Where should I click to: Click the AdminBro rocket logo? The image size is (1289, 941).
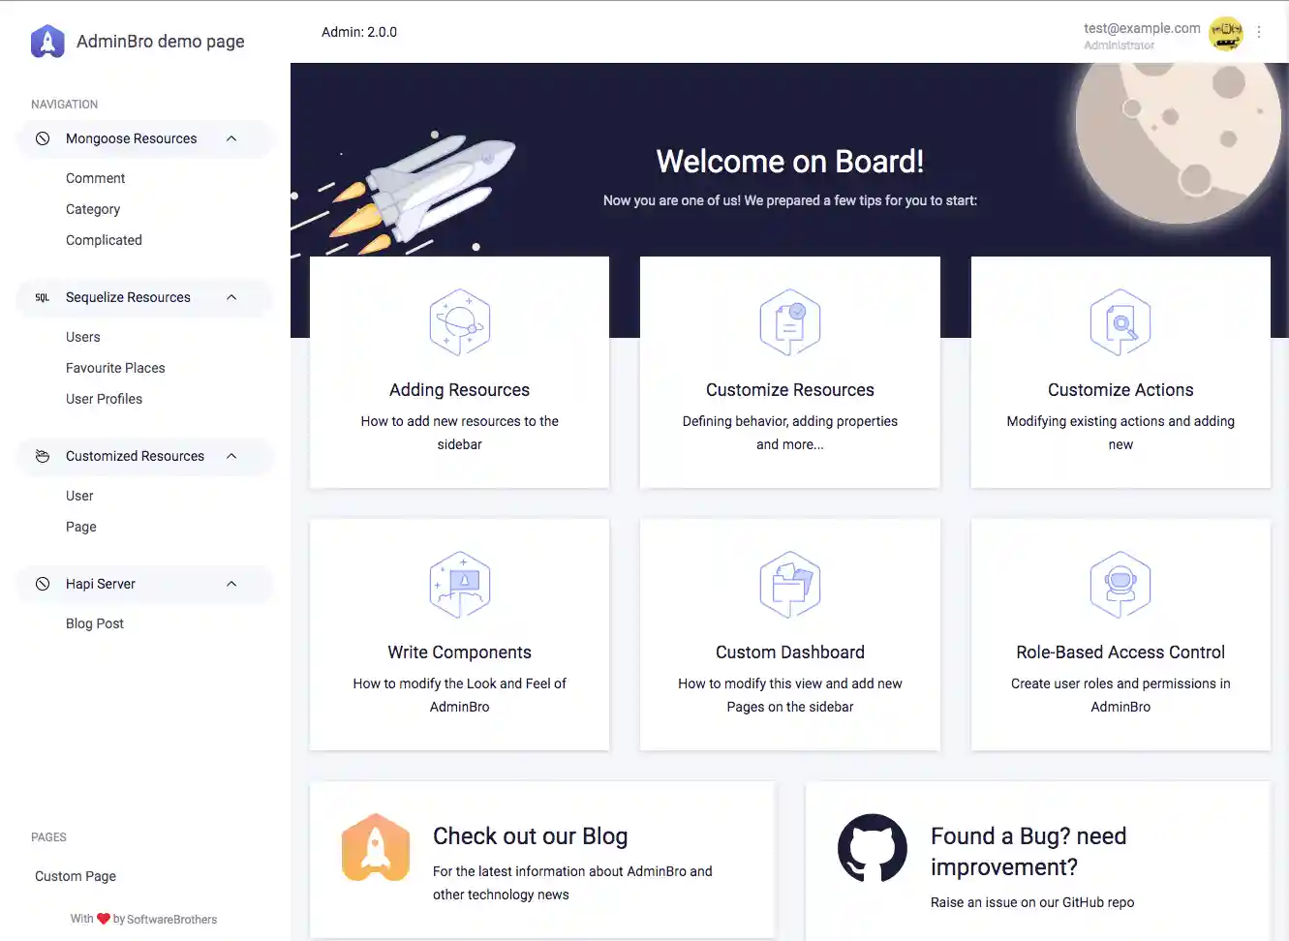pyautogui.click(x=47, y=42)
